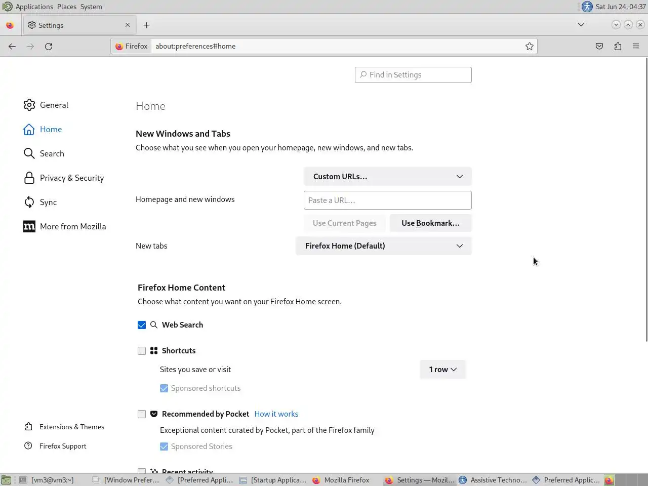Image resolution: width=648 pixels, height=486 pixels.
Task: Click the Use Bookmark button
Action: 431,223
